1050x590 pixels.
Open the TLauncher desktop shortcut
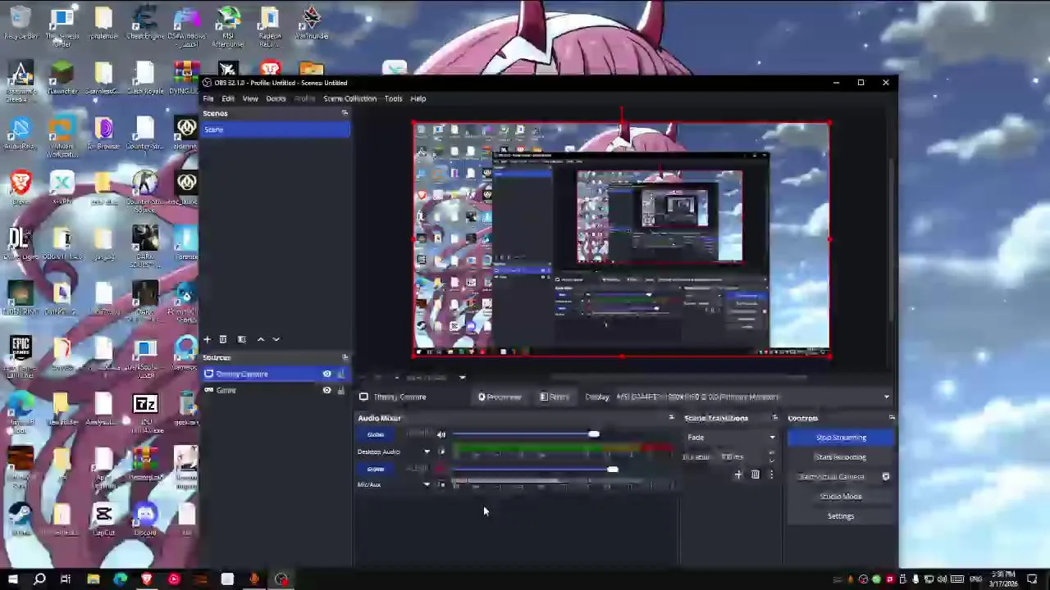(62, 78)
